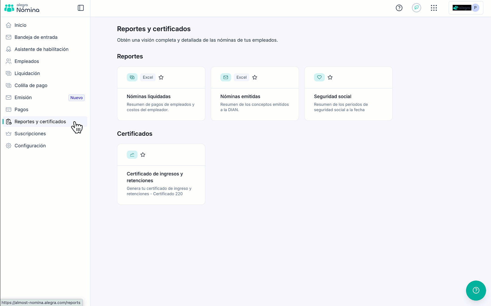Click the Bandeja de entrada envelope icon
The height and width of the screenshot is (306, 491).
tap(8, 37)
